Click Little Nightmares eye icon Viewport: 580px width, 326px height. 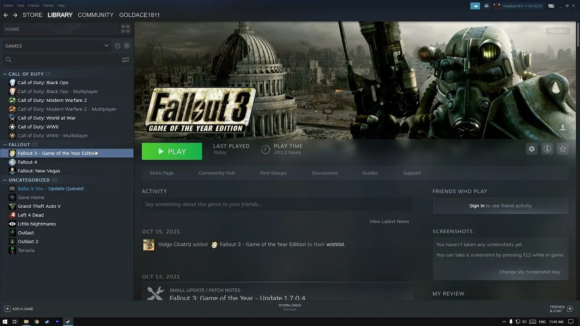click(x=12, y=224)
